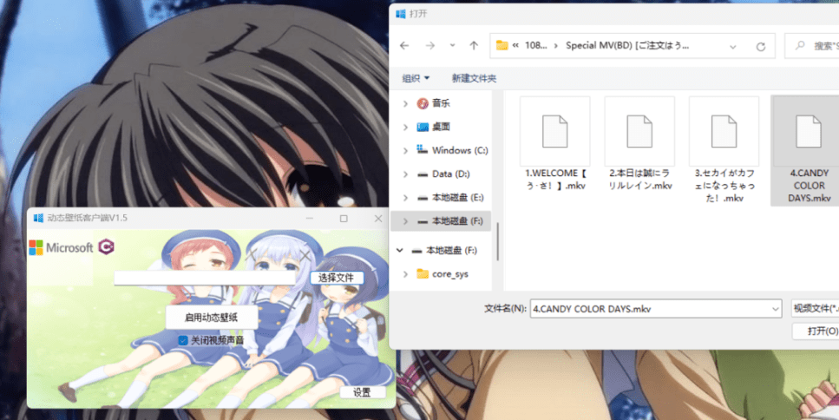Open the 组织 organize menu
The image size is (839, 420).
(x=416, y=78)
